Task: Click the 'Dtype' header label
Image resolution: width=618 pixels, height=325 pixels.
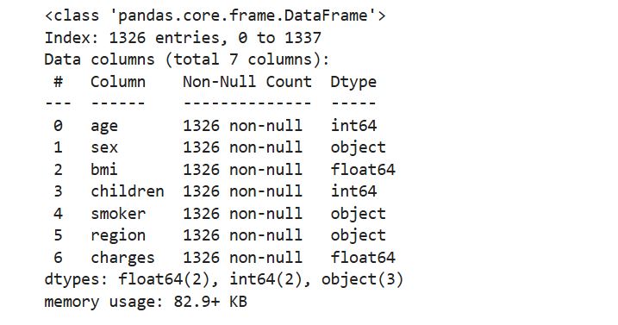Action: click(x=353, y=82)
